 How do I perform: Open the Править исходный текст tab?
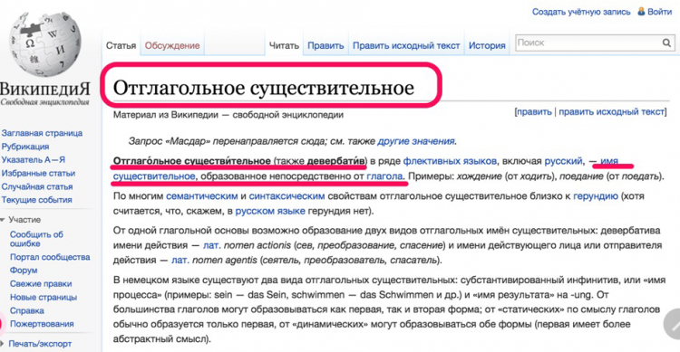(x=406, y=45)
